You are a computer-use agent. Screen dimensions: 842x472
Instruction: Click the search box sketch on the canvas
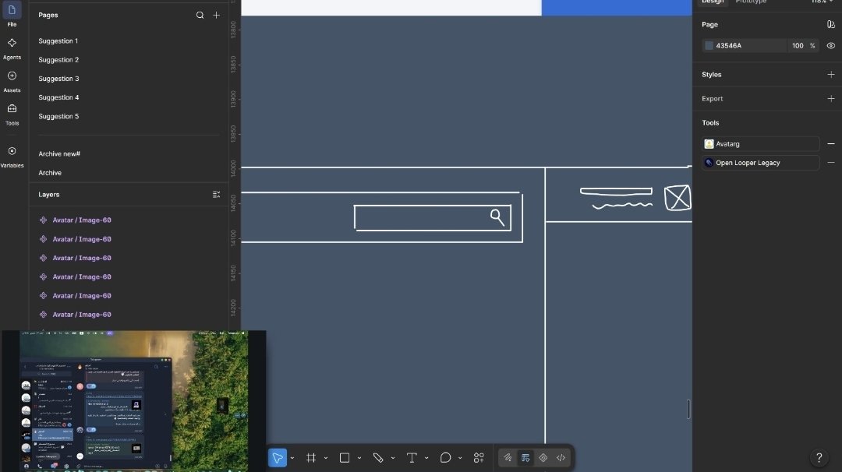pyautogui.click(x=432, y=218)
